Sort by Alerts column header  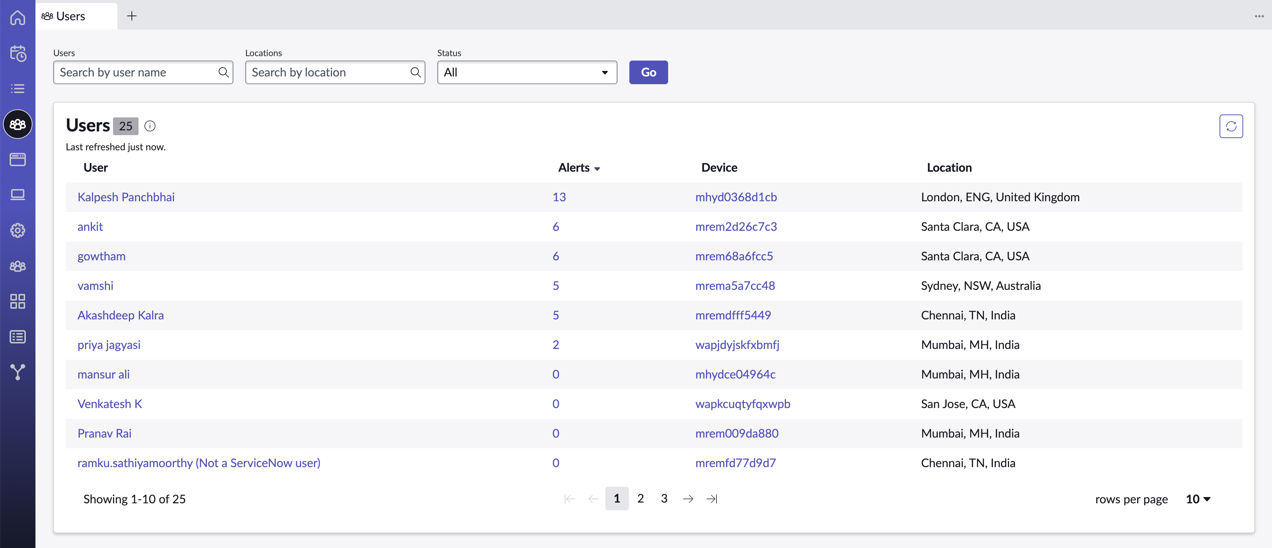coord(579,168)
